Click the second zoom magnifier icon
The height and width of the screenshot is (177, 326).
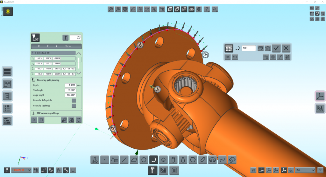point(118,9)
